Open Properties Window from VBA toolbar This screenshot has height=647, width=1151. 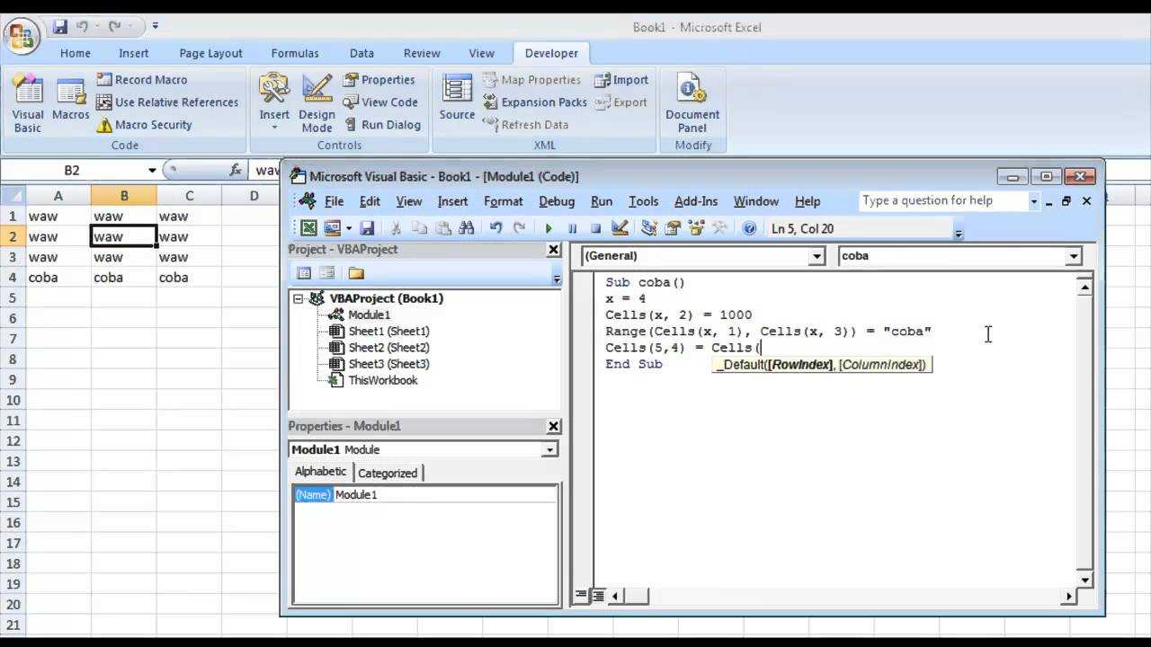tap(672, 228)
